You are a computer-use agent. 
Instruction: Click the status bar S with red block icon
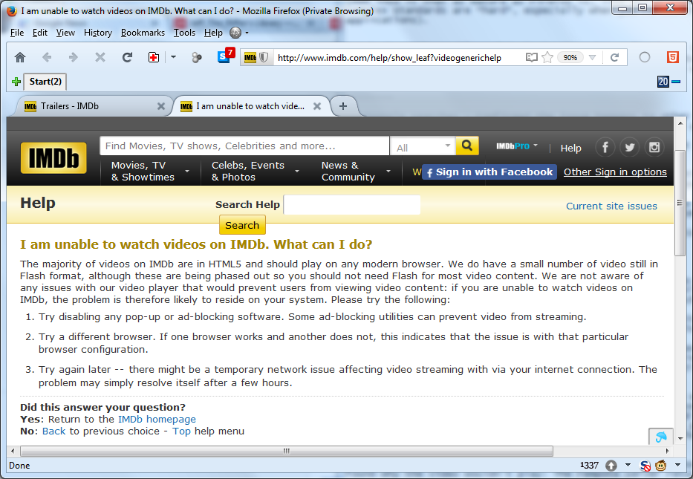pos(645,466)
